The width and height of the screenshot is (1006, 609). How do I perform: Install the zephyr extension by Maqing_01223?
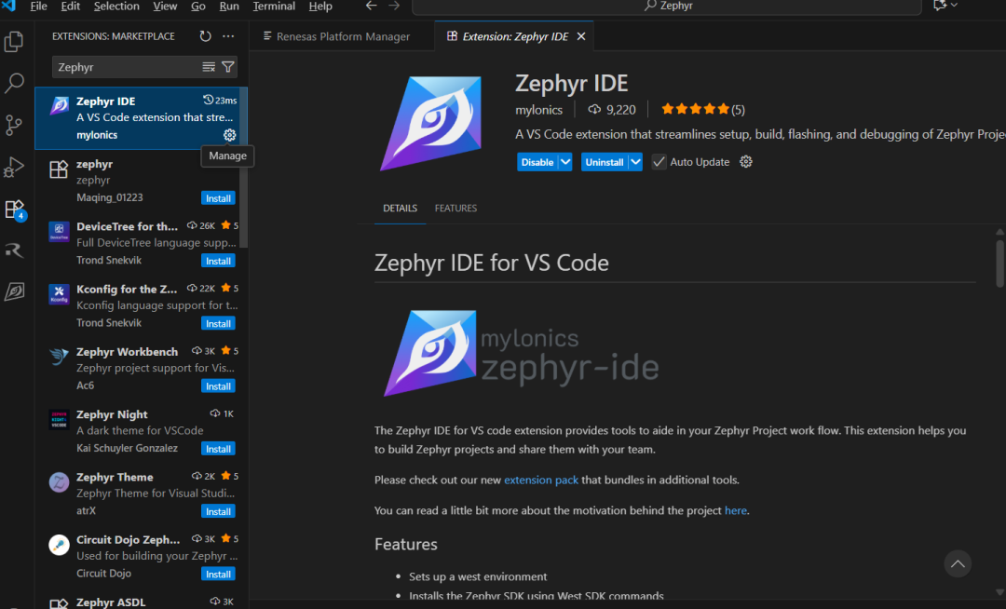(x=217, y=197)
